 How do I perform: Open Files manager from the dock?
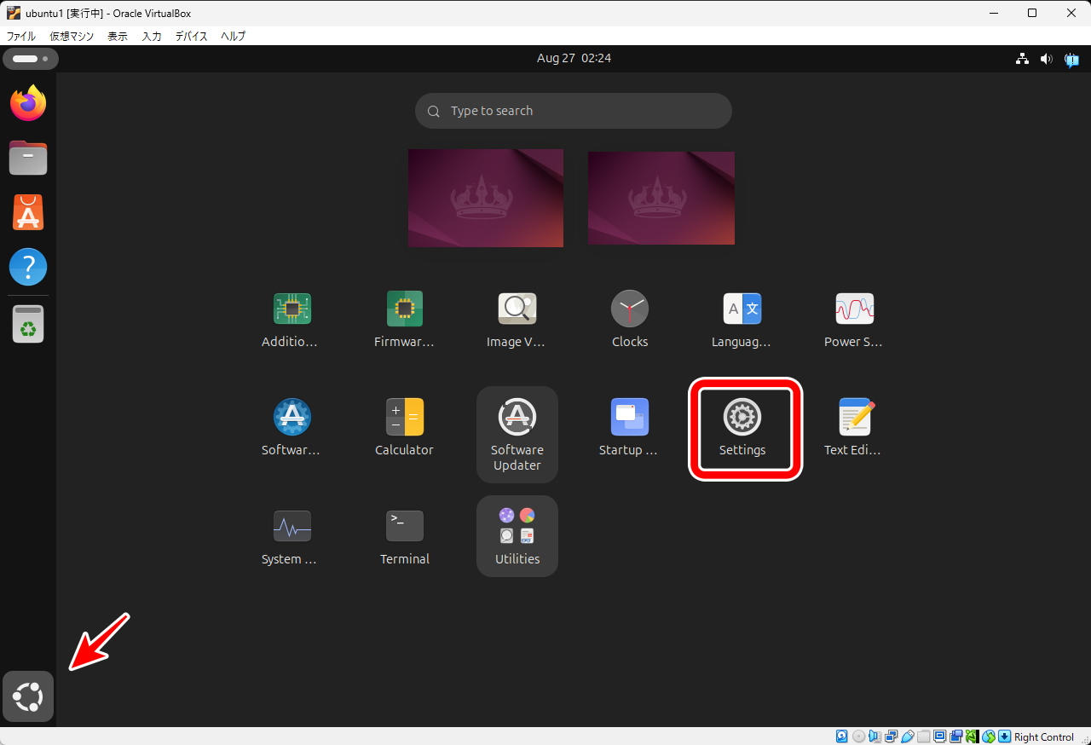click(28, 158)
